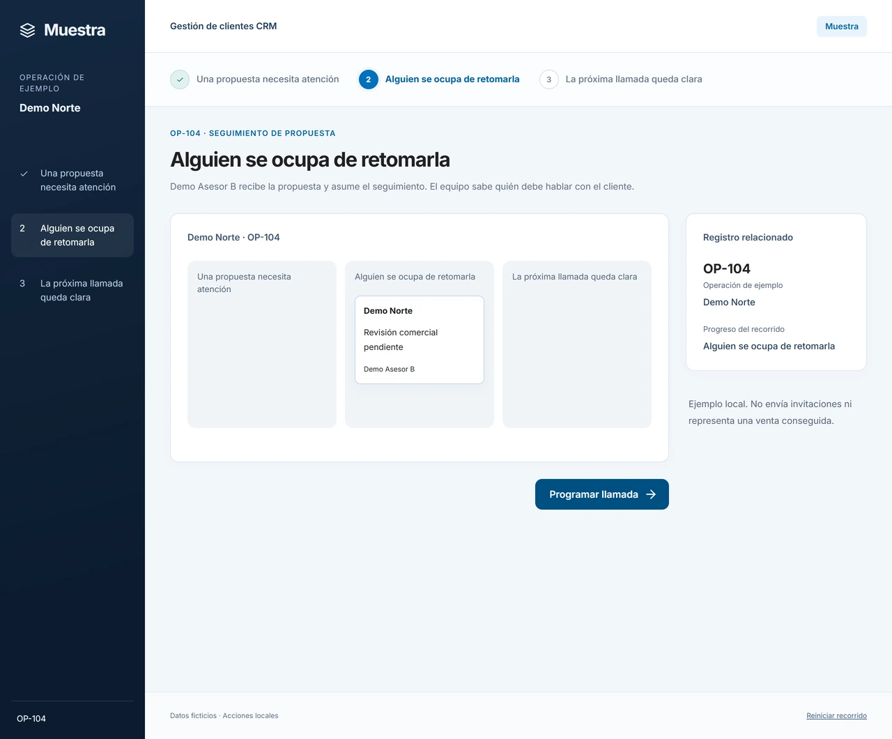Select step 2 in the top progress stepper

click(x=439, y=79)
